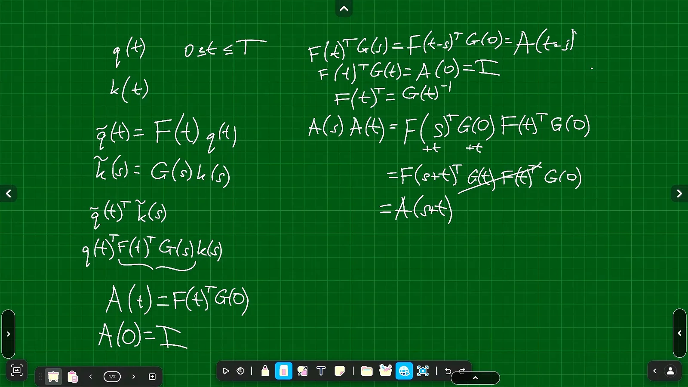Image resolution: width=688 pixels, height=387 pixels.
Task: Grab the page toolbar drag handle
Action: [x=40, y=377]
